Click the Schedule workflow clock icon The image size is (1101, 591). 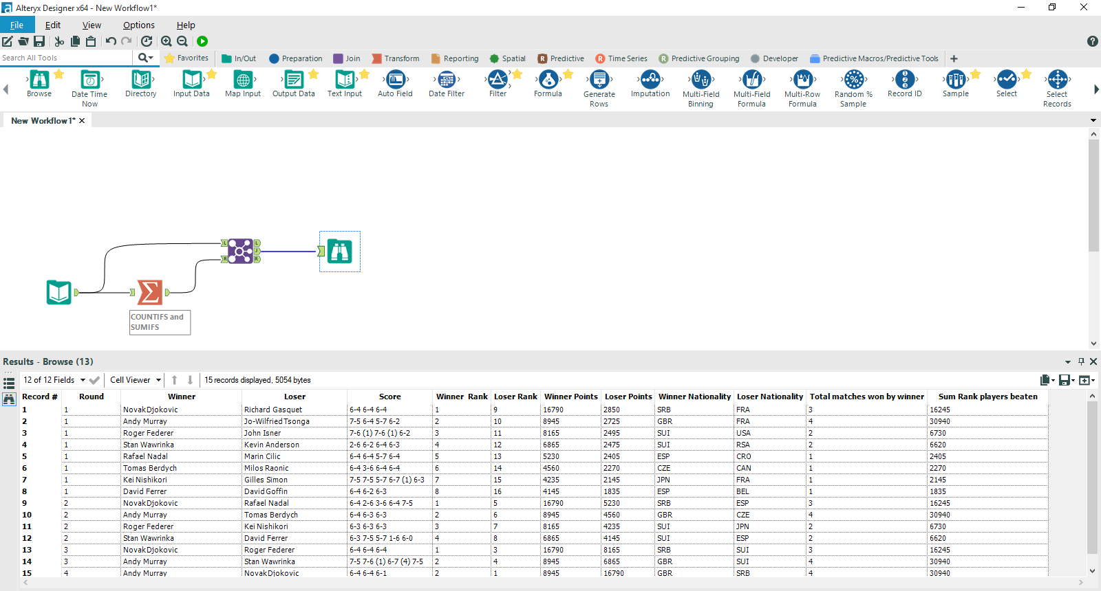click(147, 41)
